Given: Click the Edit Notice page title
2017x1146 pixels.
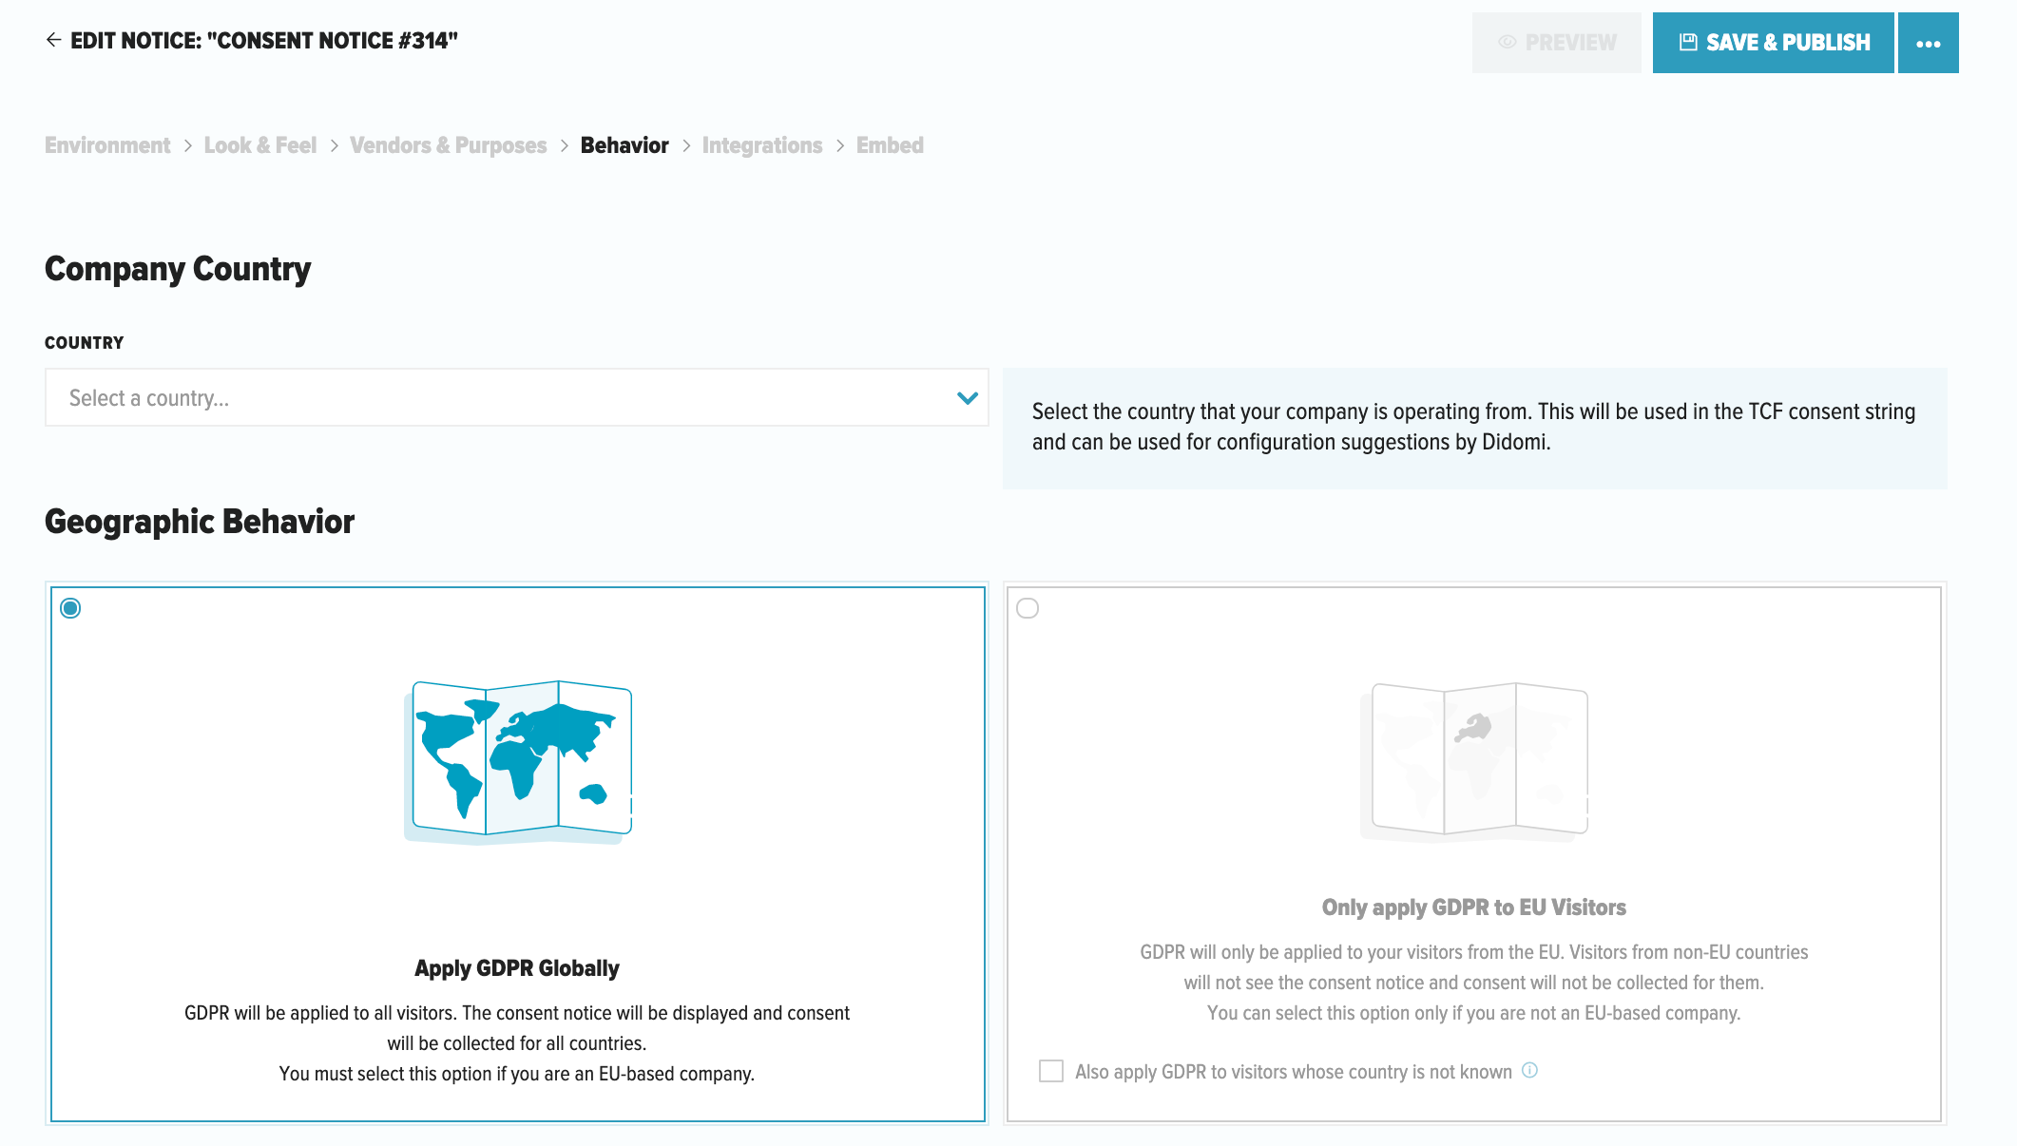Looking at the screenshot, I should click(264, 41).
